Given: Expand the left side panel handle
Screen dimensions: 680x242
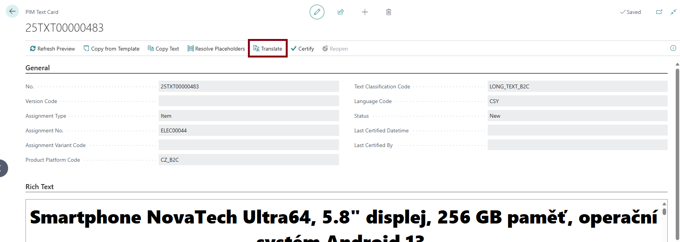Looking at the screenshot, I should click(x=3, y=168).
